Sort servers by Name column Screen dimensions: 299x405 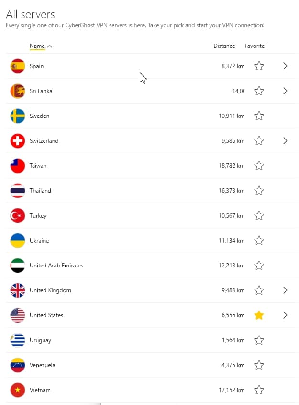[37, 46]
